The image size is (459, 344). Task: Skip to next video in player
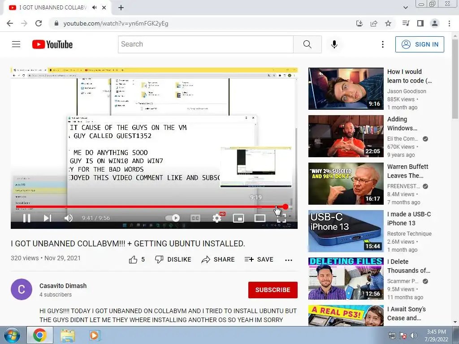[48, 218]
